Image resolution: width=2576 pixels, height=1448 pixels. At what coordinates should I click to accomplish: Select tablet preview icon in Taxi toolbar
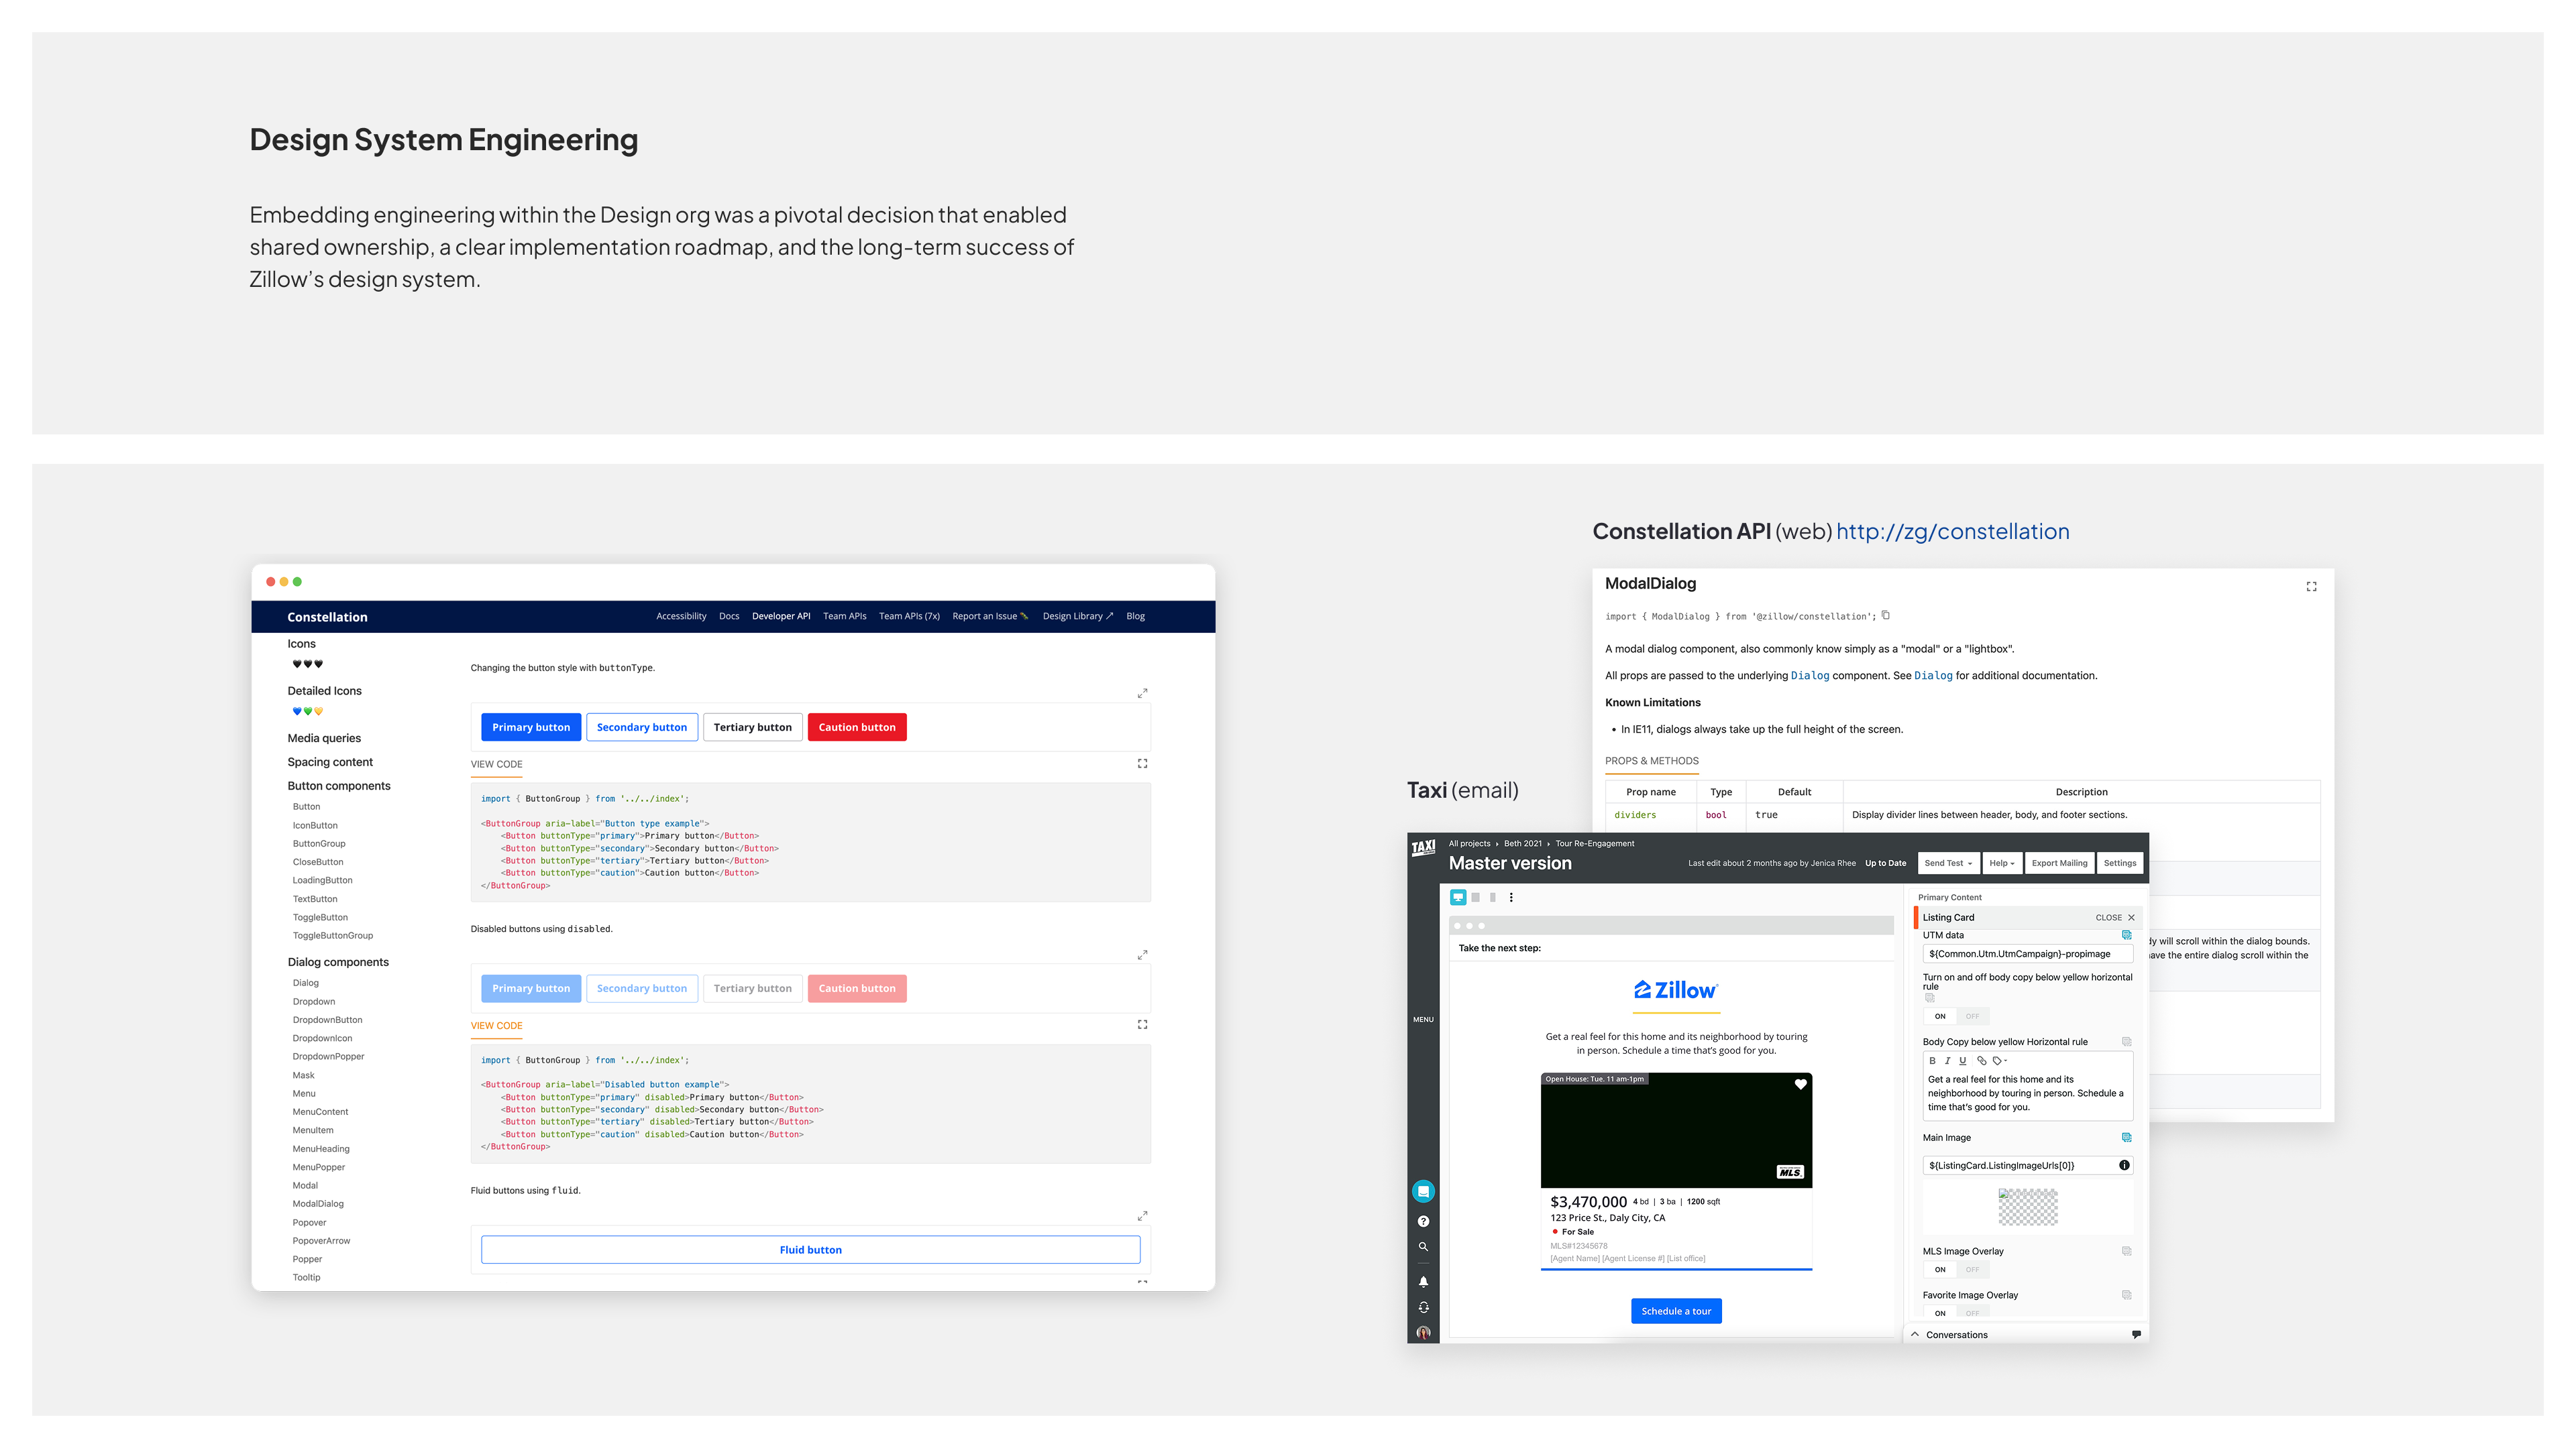coord(1475,898)
